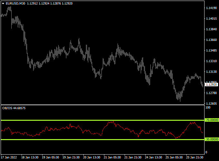Image resolution: width=219 pixels, height=161 pixels.
Task: Click the OB/OS 44.68575 indicator label
Action: point(14,108)
